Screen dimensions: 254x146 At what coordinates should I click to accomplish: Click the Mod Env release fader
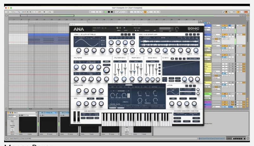[x=156, y=70]
